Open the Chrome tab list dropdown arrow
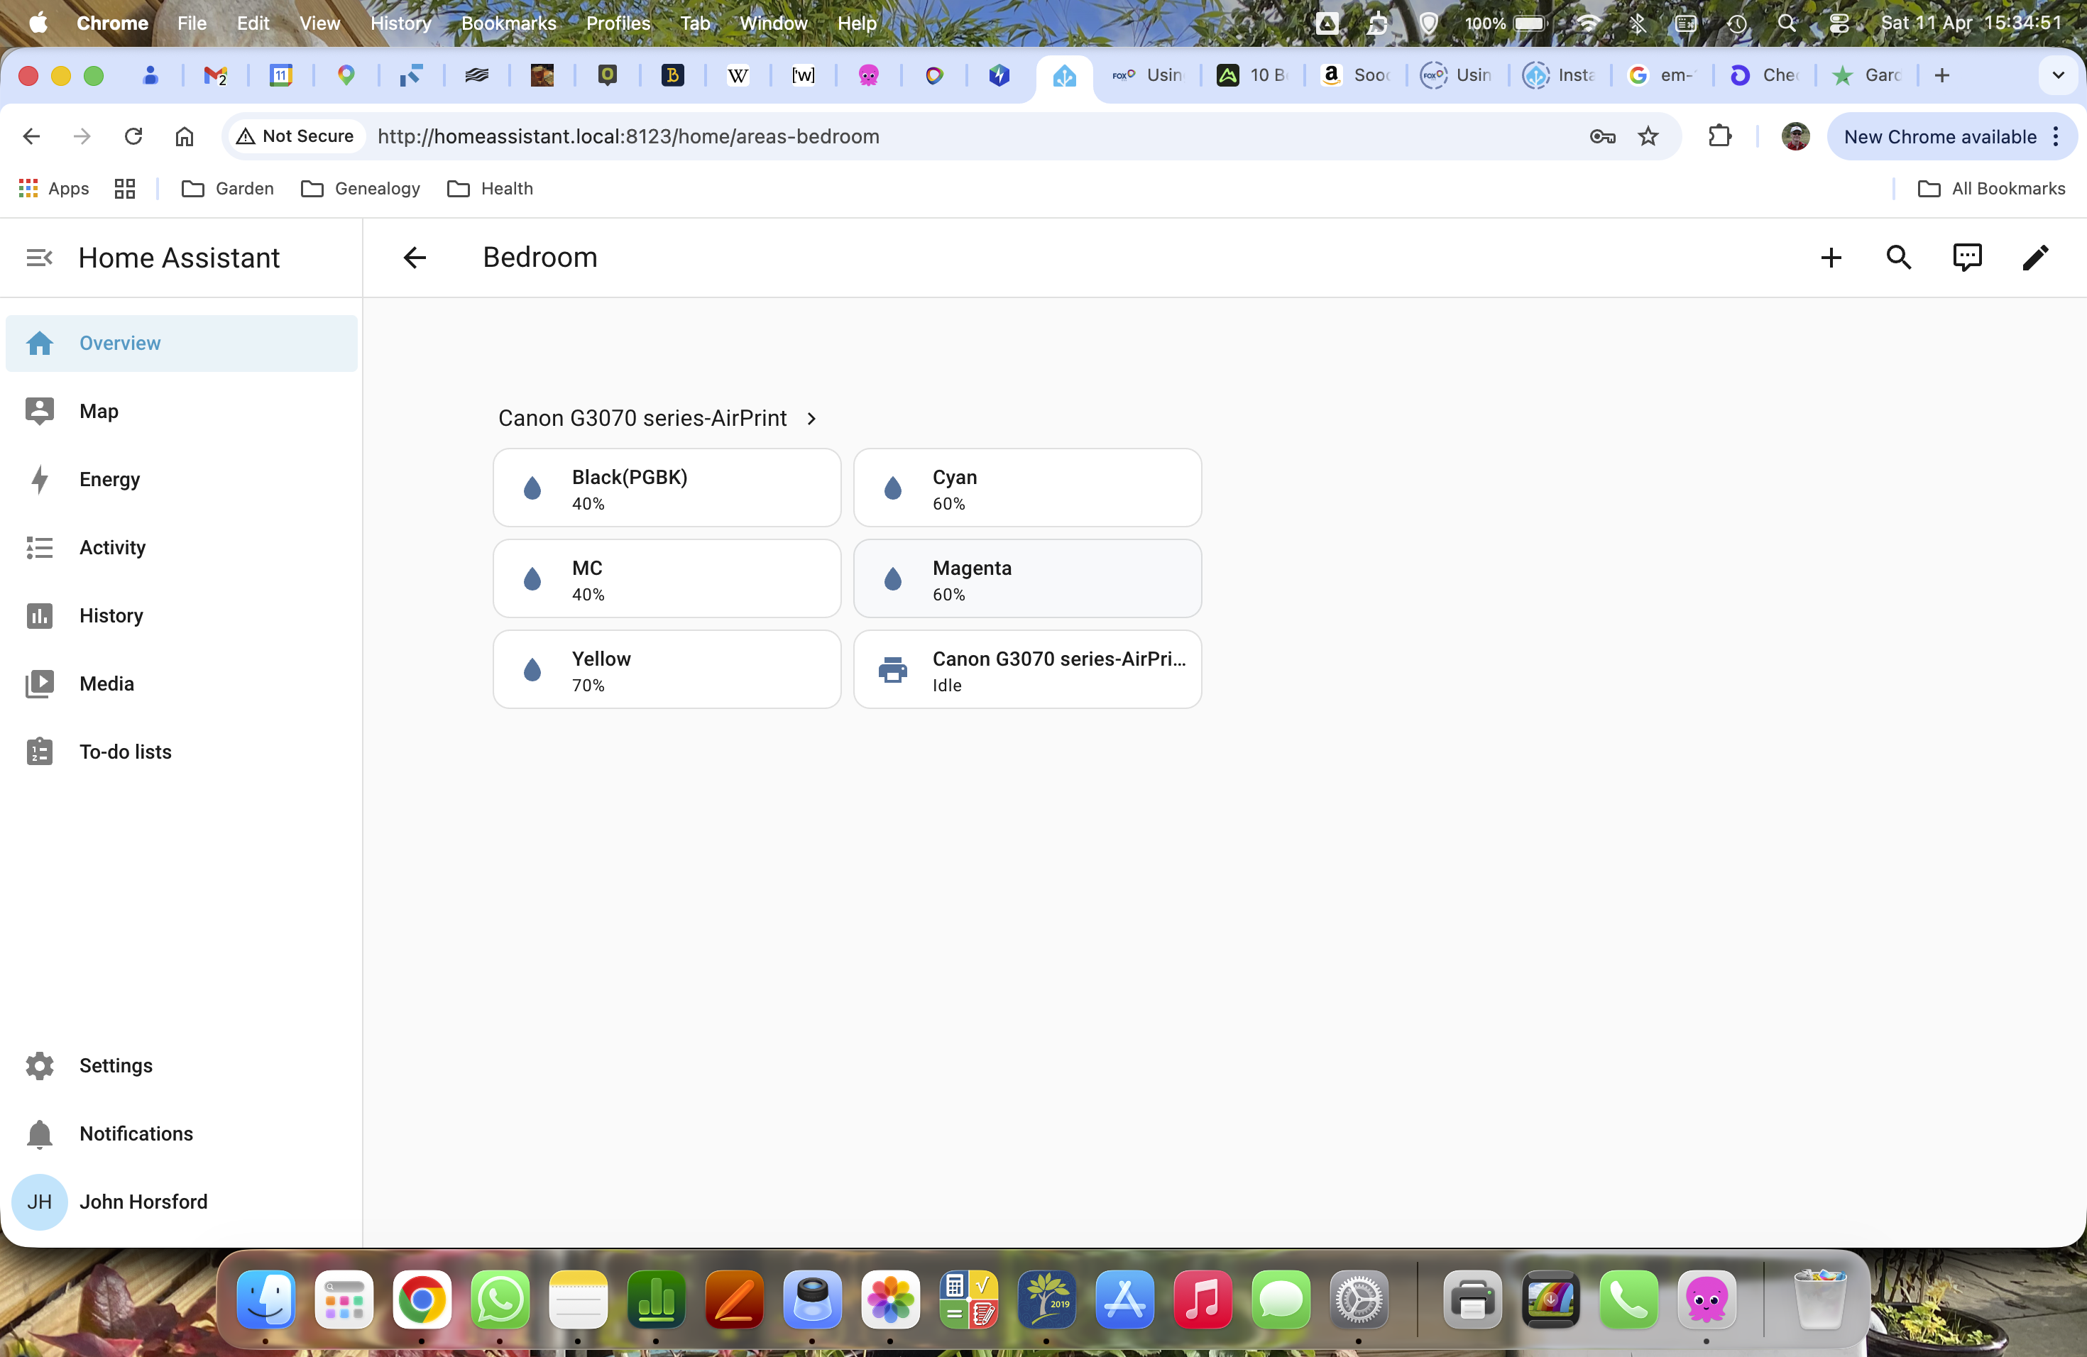Viewport: 2087px width, 1357px height. click(2058, 75)
